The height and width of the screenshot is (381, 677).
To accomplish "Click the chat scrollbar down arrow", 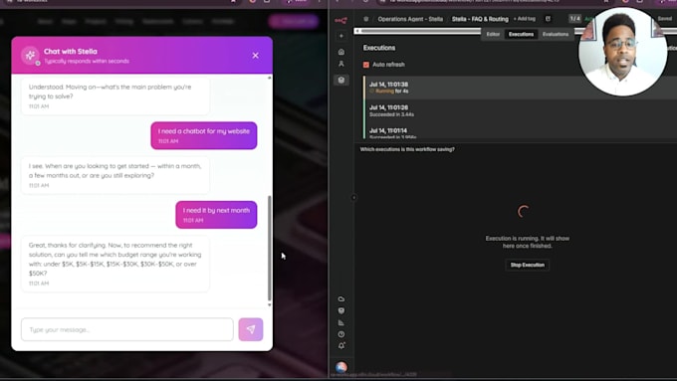I will (270, 304).
